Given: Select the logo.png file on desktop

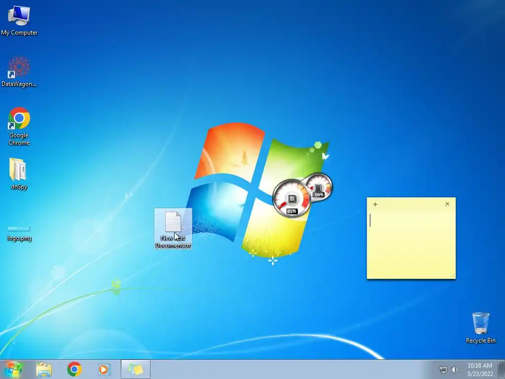Looking at the screenshot, I should (x=19, y=233).
